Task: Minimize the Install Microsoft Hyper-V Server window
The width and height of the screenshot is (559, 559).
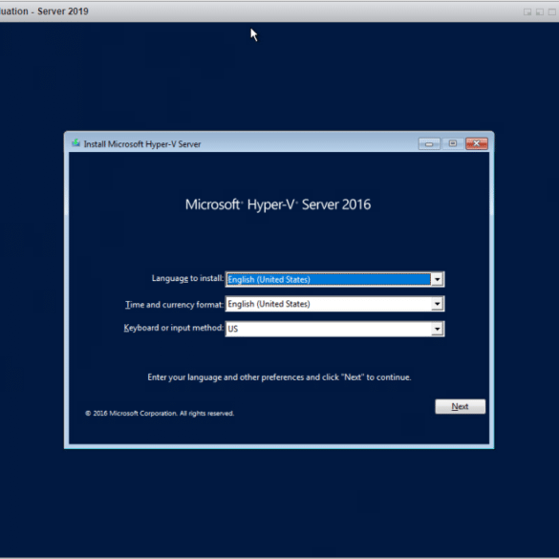Action: click(429, 143)
